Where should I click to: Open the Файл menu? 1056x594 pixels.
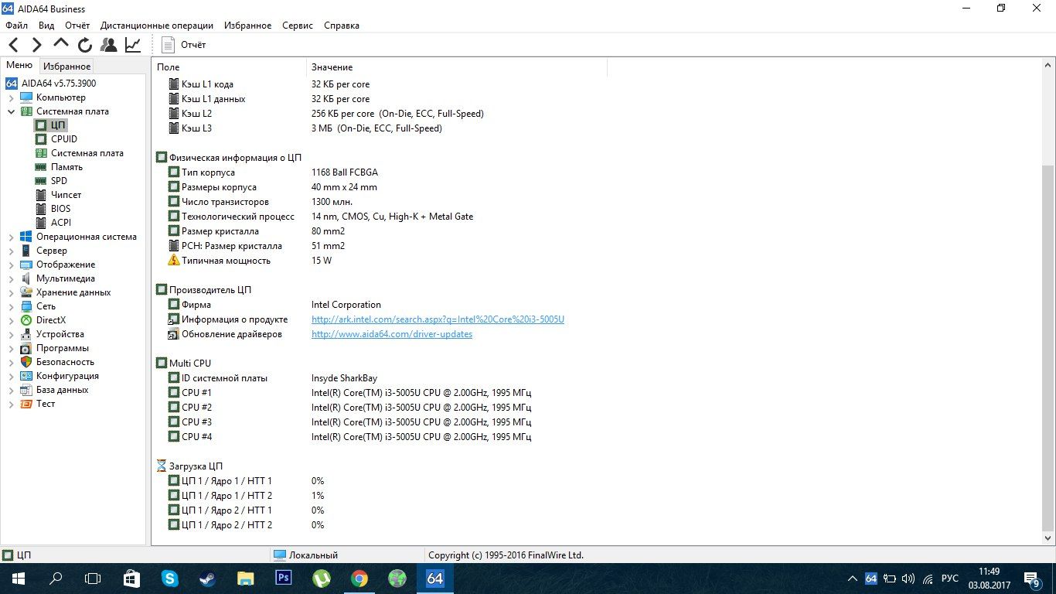(16, 26)
